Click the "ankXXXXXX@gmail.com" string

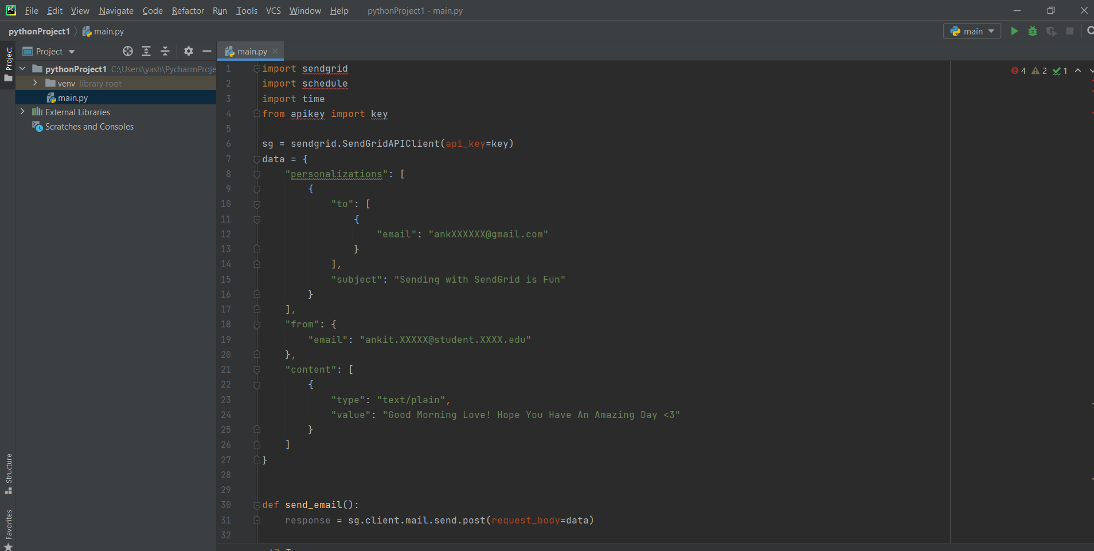(489, 235)
